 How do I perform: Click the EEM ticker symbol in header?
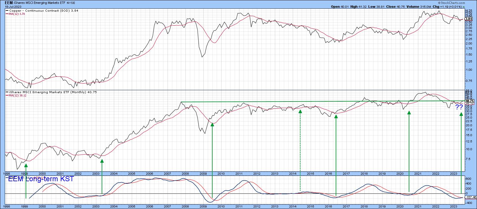(x=9, y=2)
